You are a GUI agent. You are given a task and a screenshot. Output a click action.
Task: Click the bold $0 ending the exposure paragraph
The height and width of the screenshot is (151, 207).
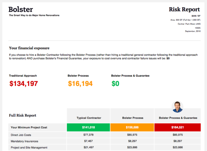(168, 58)
